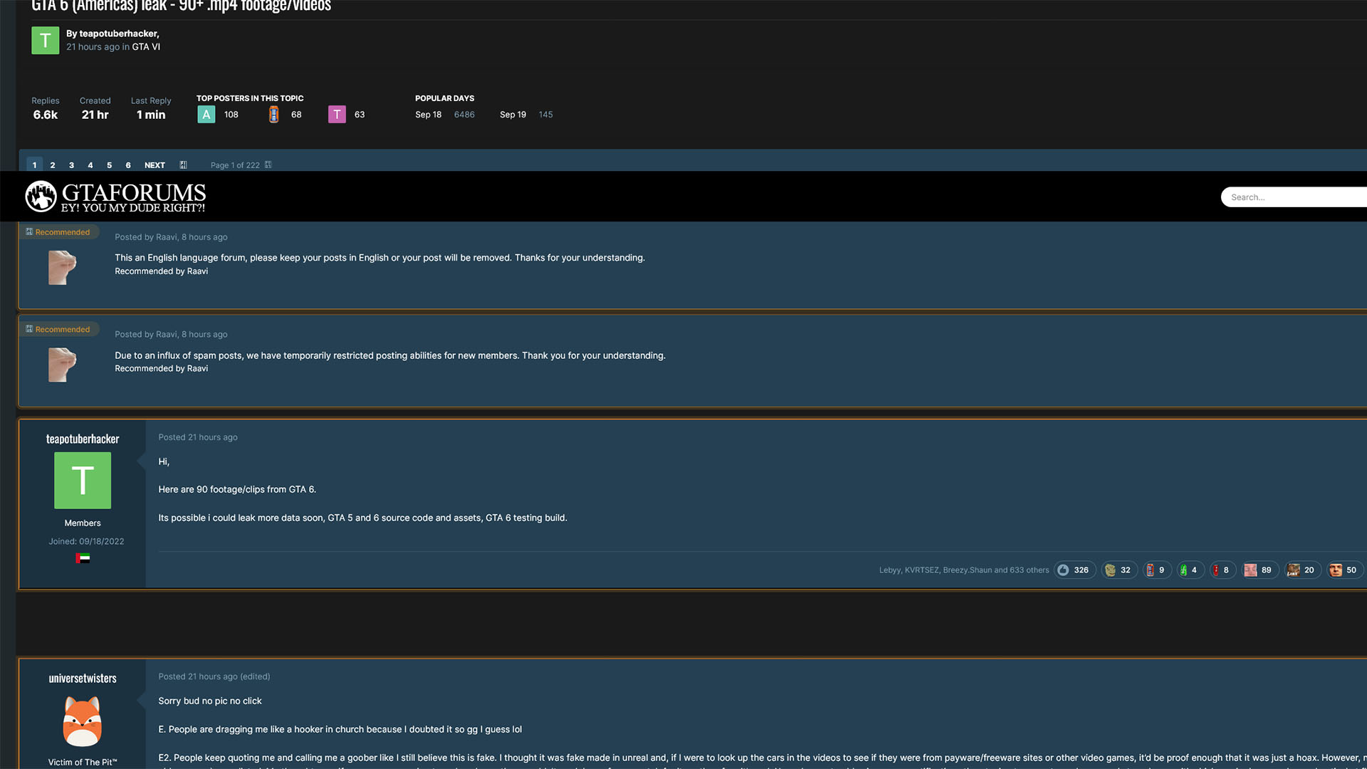Click the reaction pill showing 20
1367x769 pixels.
coord(1301,570)
